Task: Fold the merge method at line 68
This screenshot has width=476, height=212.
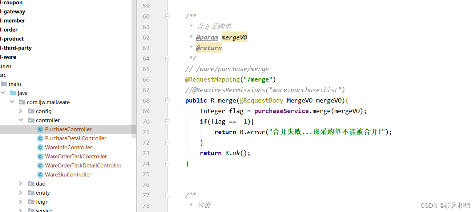Action: click(x=168, y=100)
